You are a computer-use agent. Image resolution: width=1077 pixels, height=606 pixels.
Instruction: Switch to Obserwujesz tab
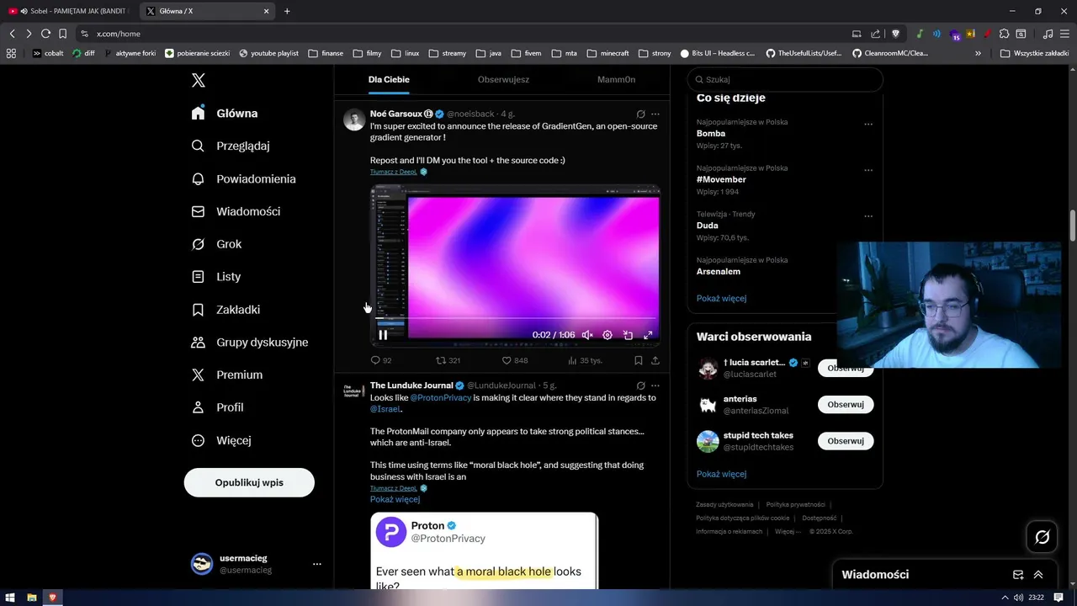(503, 79)
